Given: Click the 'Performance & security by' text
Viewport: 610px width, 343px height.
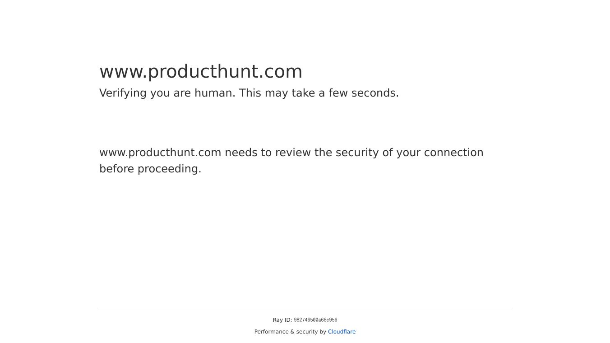Looking at the screenshot, I should point(290,332).
